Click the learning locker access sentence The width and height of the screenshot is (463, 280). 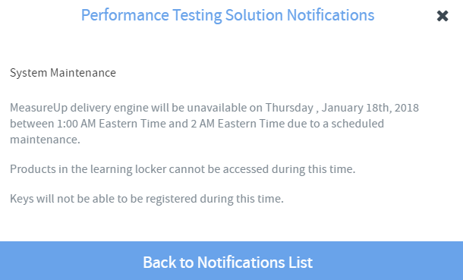[182, 169]
